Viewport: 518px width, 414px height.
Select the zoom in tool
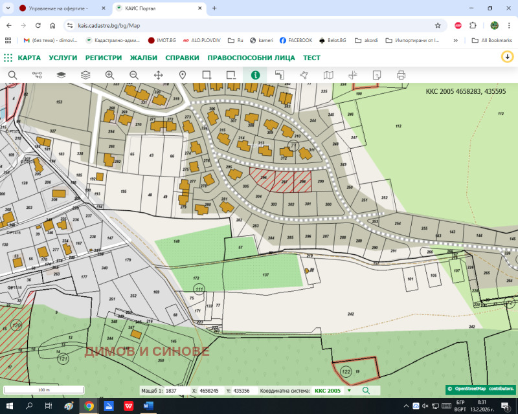tap(109, 75)
